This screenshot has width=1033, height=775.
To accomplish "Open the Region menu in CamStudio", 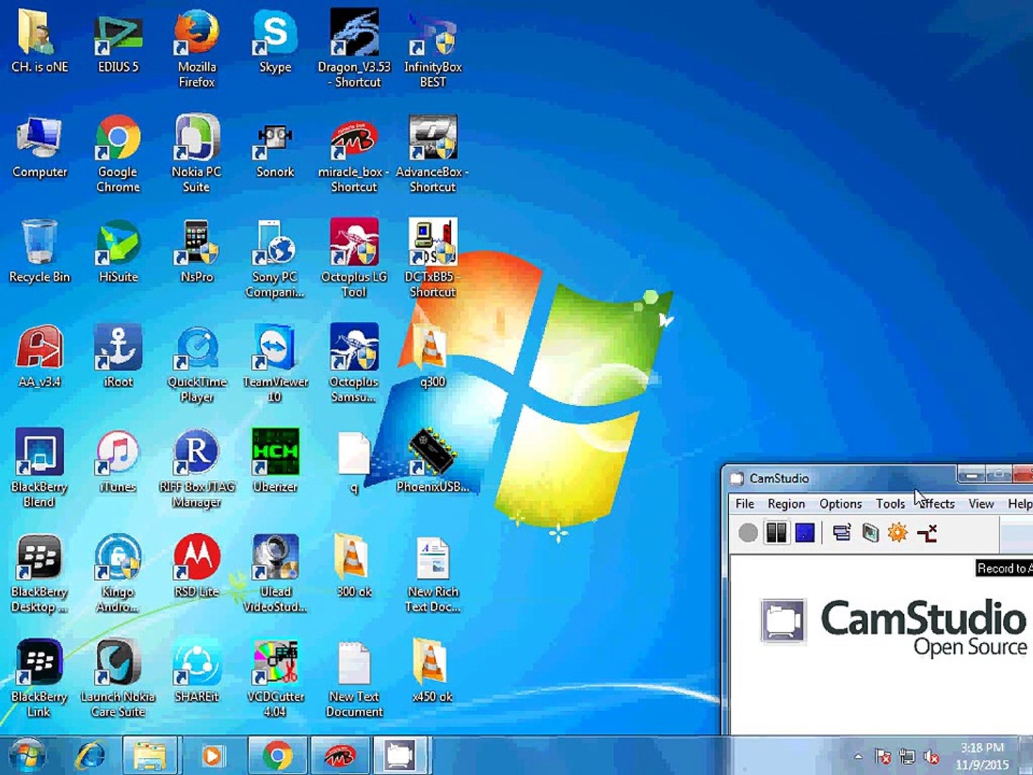I will tap(786, 504).
